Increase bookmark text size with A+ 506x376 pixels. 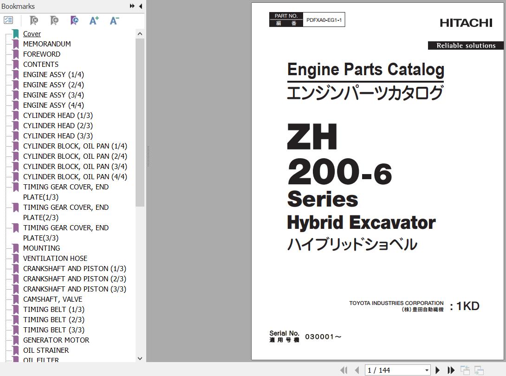pos(94,20)
